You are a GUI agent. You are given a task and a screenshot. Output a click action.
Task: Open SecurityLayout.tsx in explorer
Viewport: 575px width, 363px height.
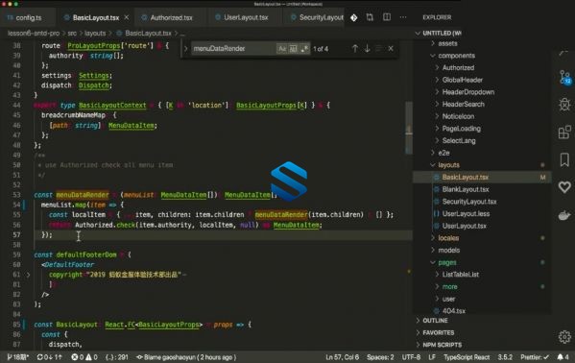point(469,202)
